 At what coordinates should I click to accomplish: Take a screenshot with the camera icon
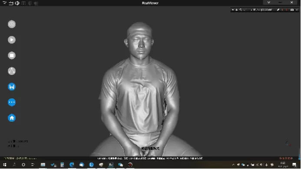tap(292, 10)
